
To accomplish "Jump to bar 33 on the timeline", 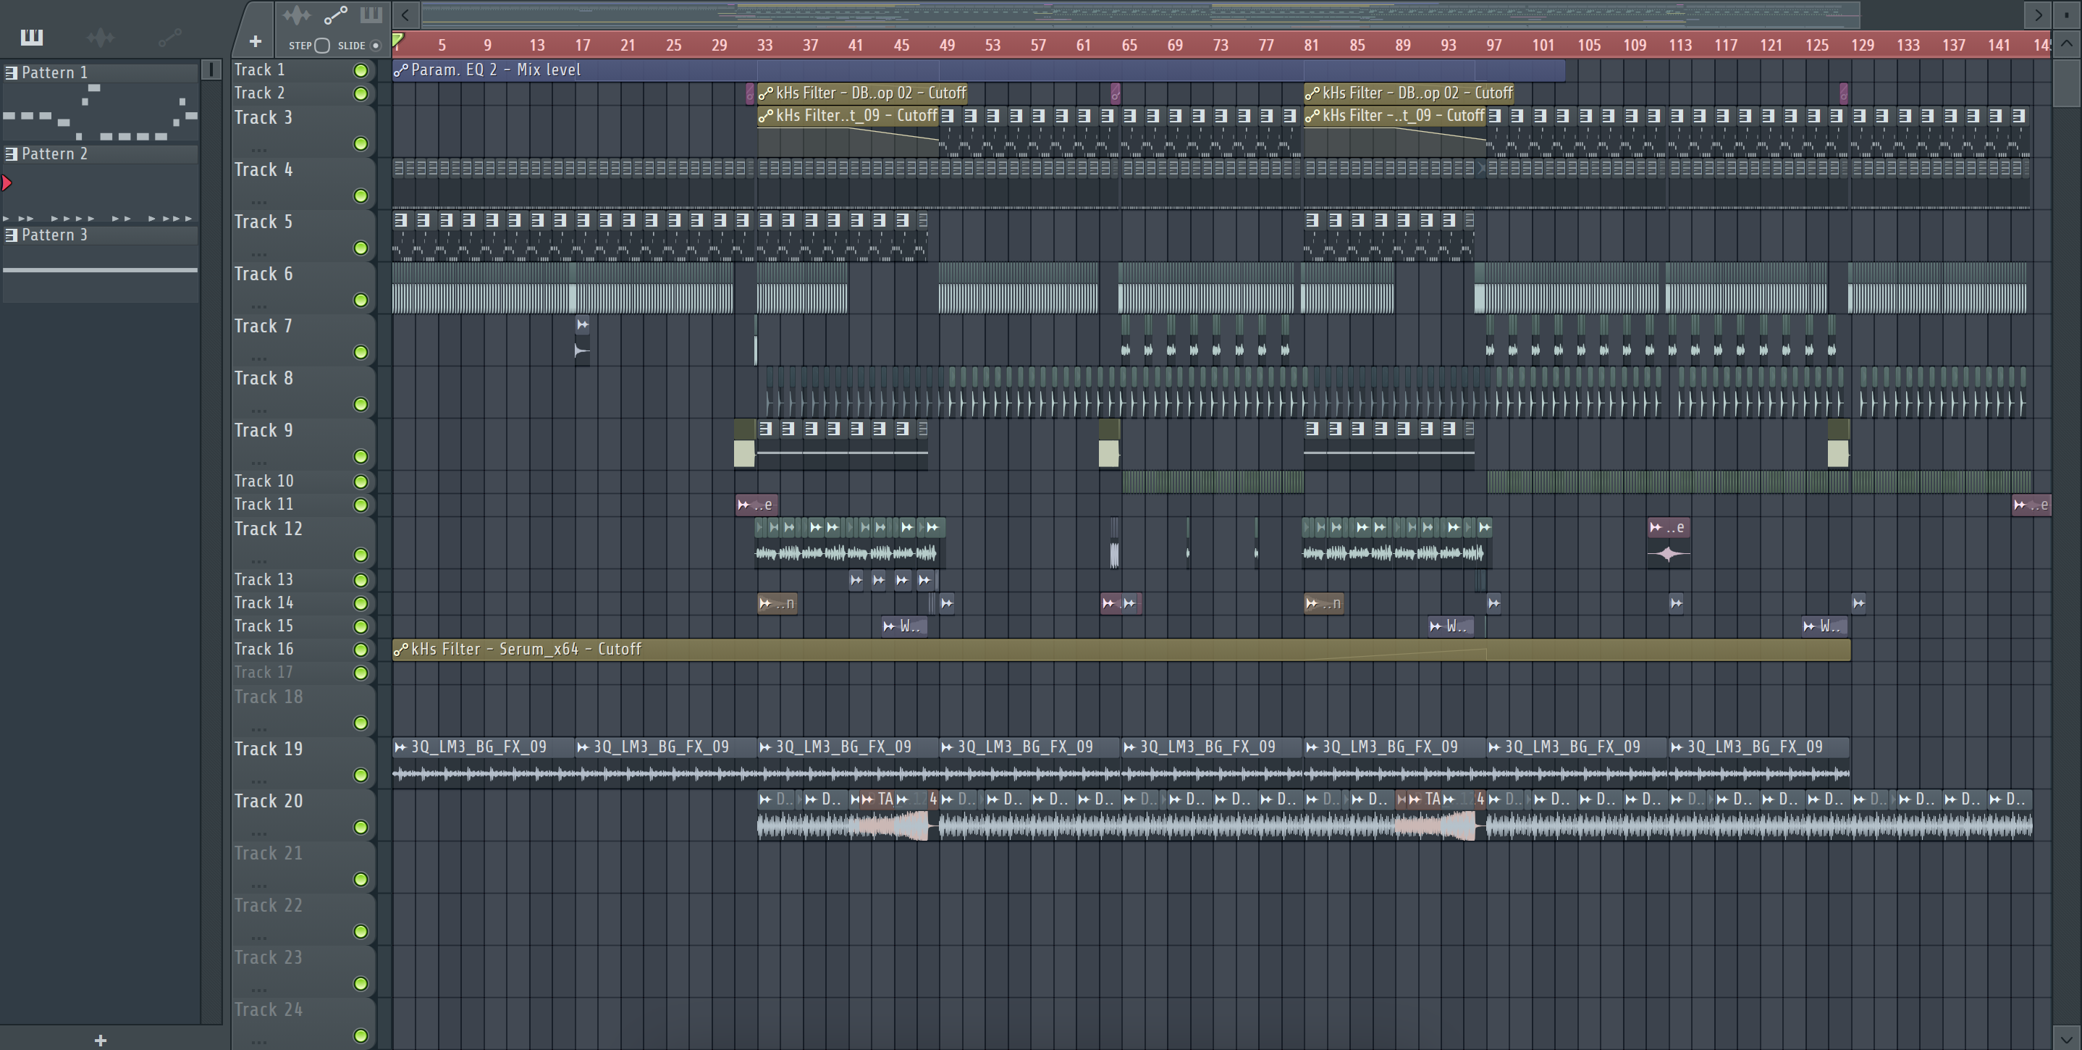I will pyautogui.click(x=764, y=46).
